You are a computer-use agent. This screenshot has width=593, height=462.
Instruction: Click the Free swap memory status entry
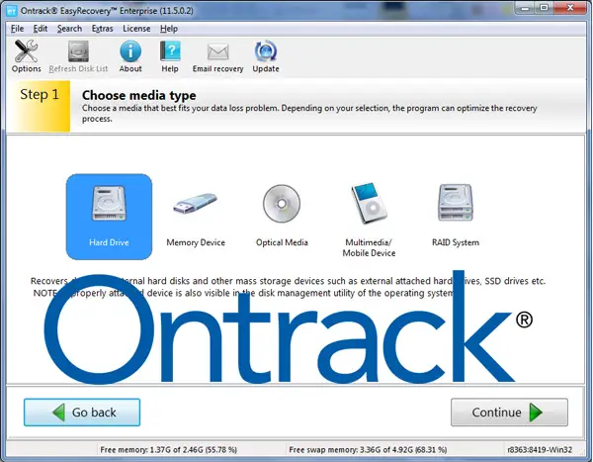(x=368, y=449)
